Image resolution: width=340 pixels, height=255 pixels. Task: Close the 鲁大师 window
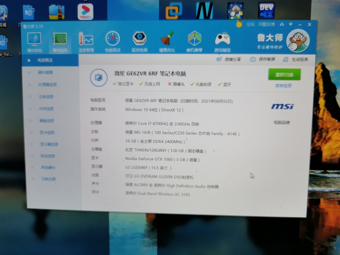point(310,24)
